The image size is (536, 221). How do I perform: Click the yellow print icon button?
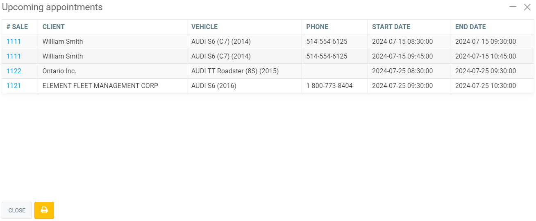point(44,210)
